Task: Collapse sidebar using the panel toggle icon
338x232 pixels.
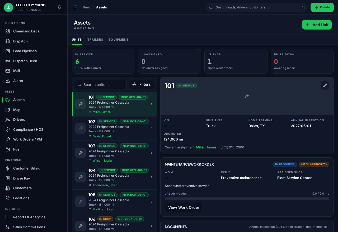Action: tap(76, 7)
